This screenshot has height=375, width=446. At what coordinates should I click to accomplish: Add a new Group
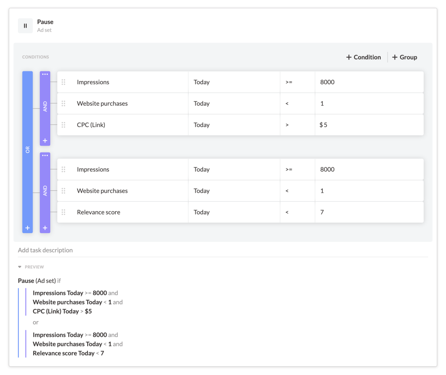(405, 57)
